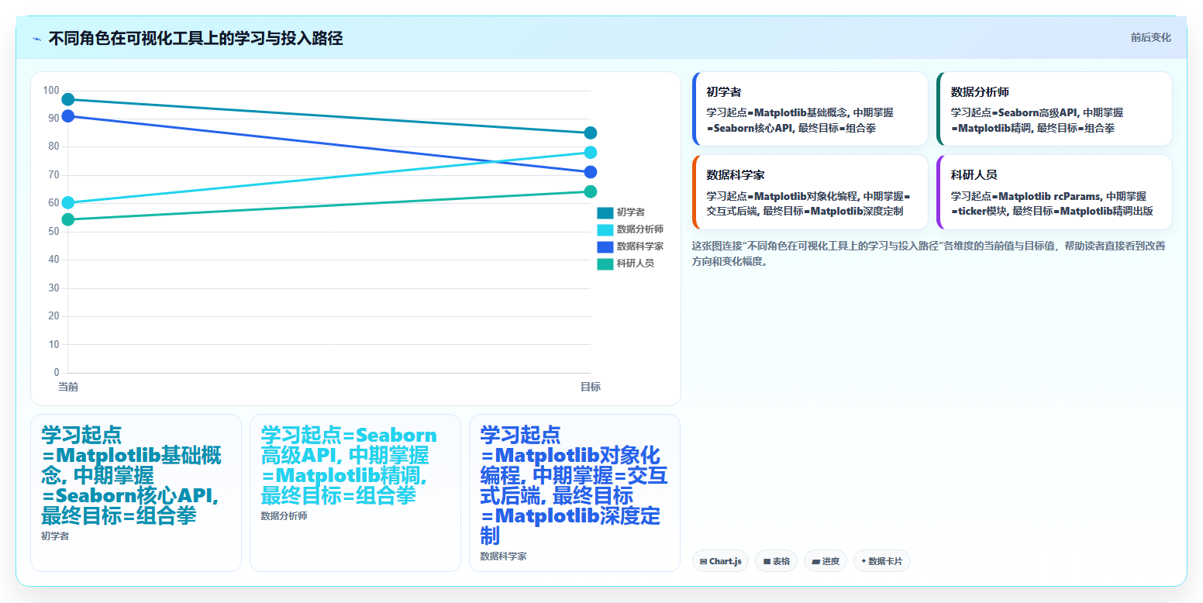Click the 初学者 data point at 目标

pos(591,133)
